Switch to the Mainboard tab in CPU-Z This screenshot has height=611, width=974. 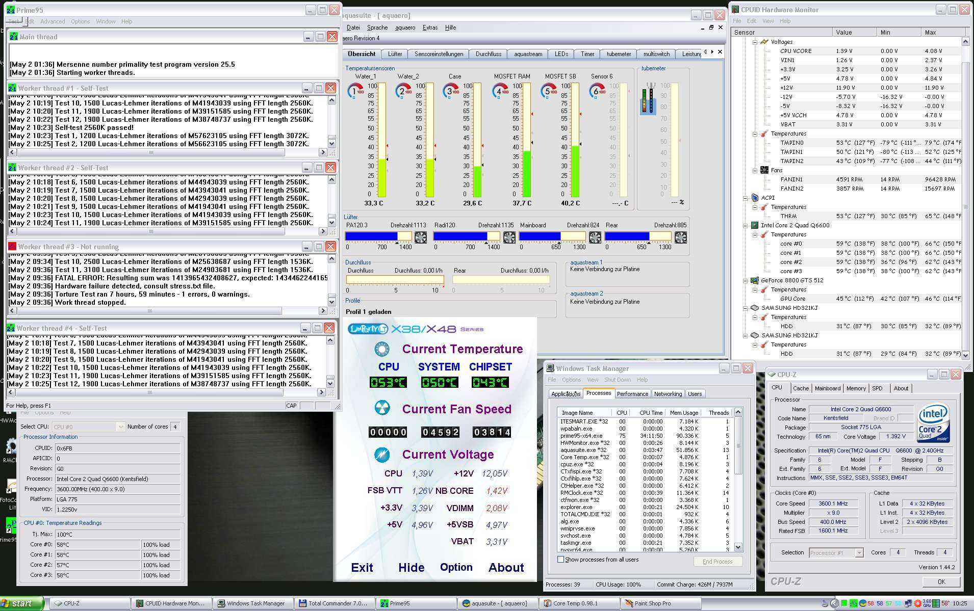[827, 388]
